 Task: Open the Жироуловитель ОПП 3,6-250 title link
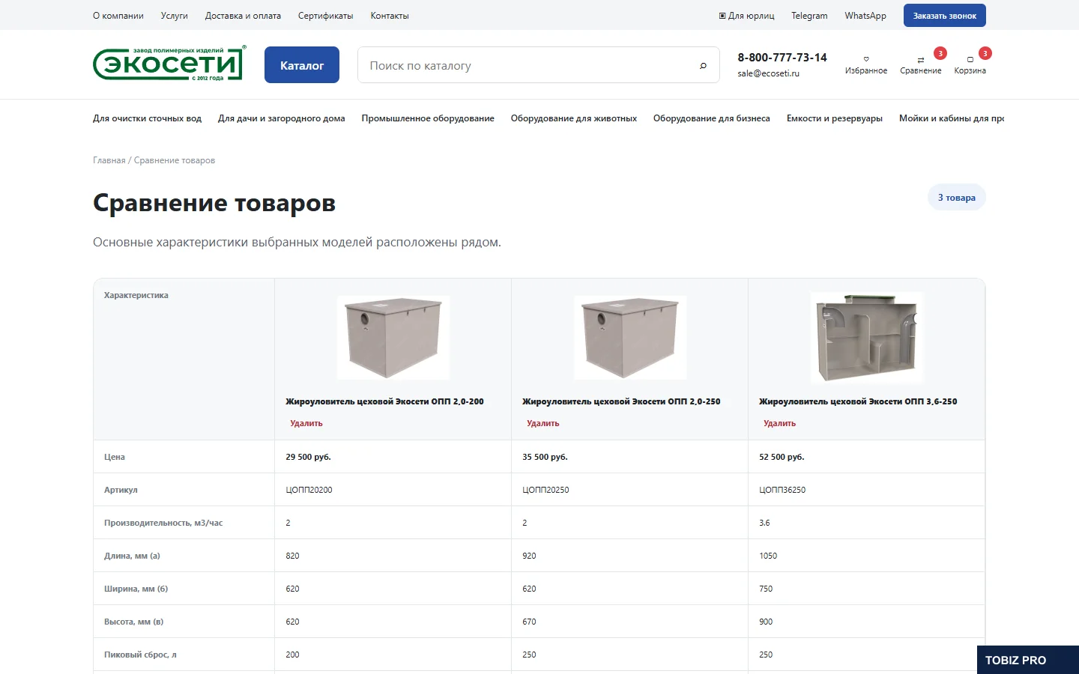858,401
